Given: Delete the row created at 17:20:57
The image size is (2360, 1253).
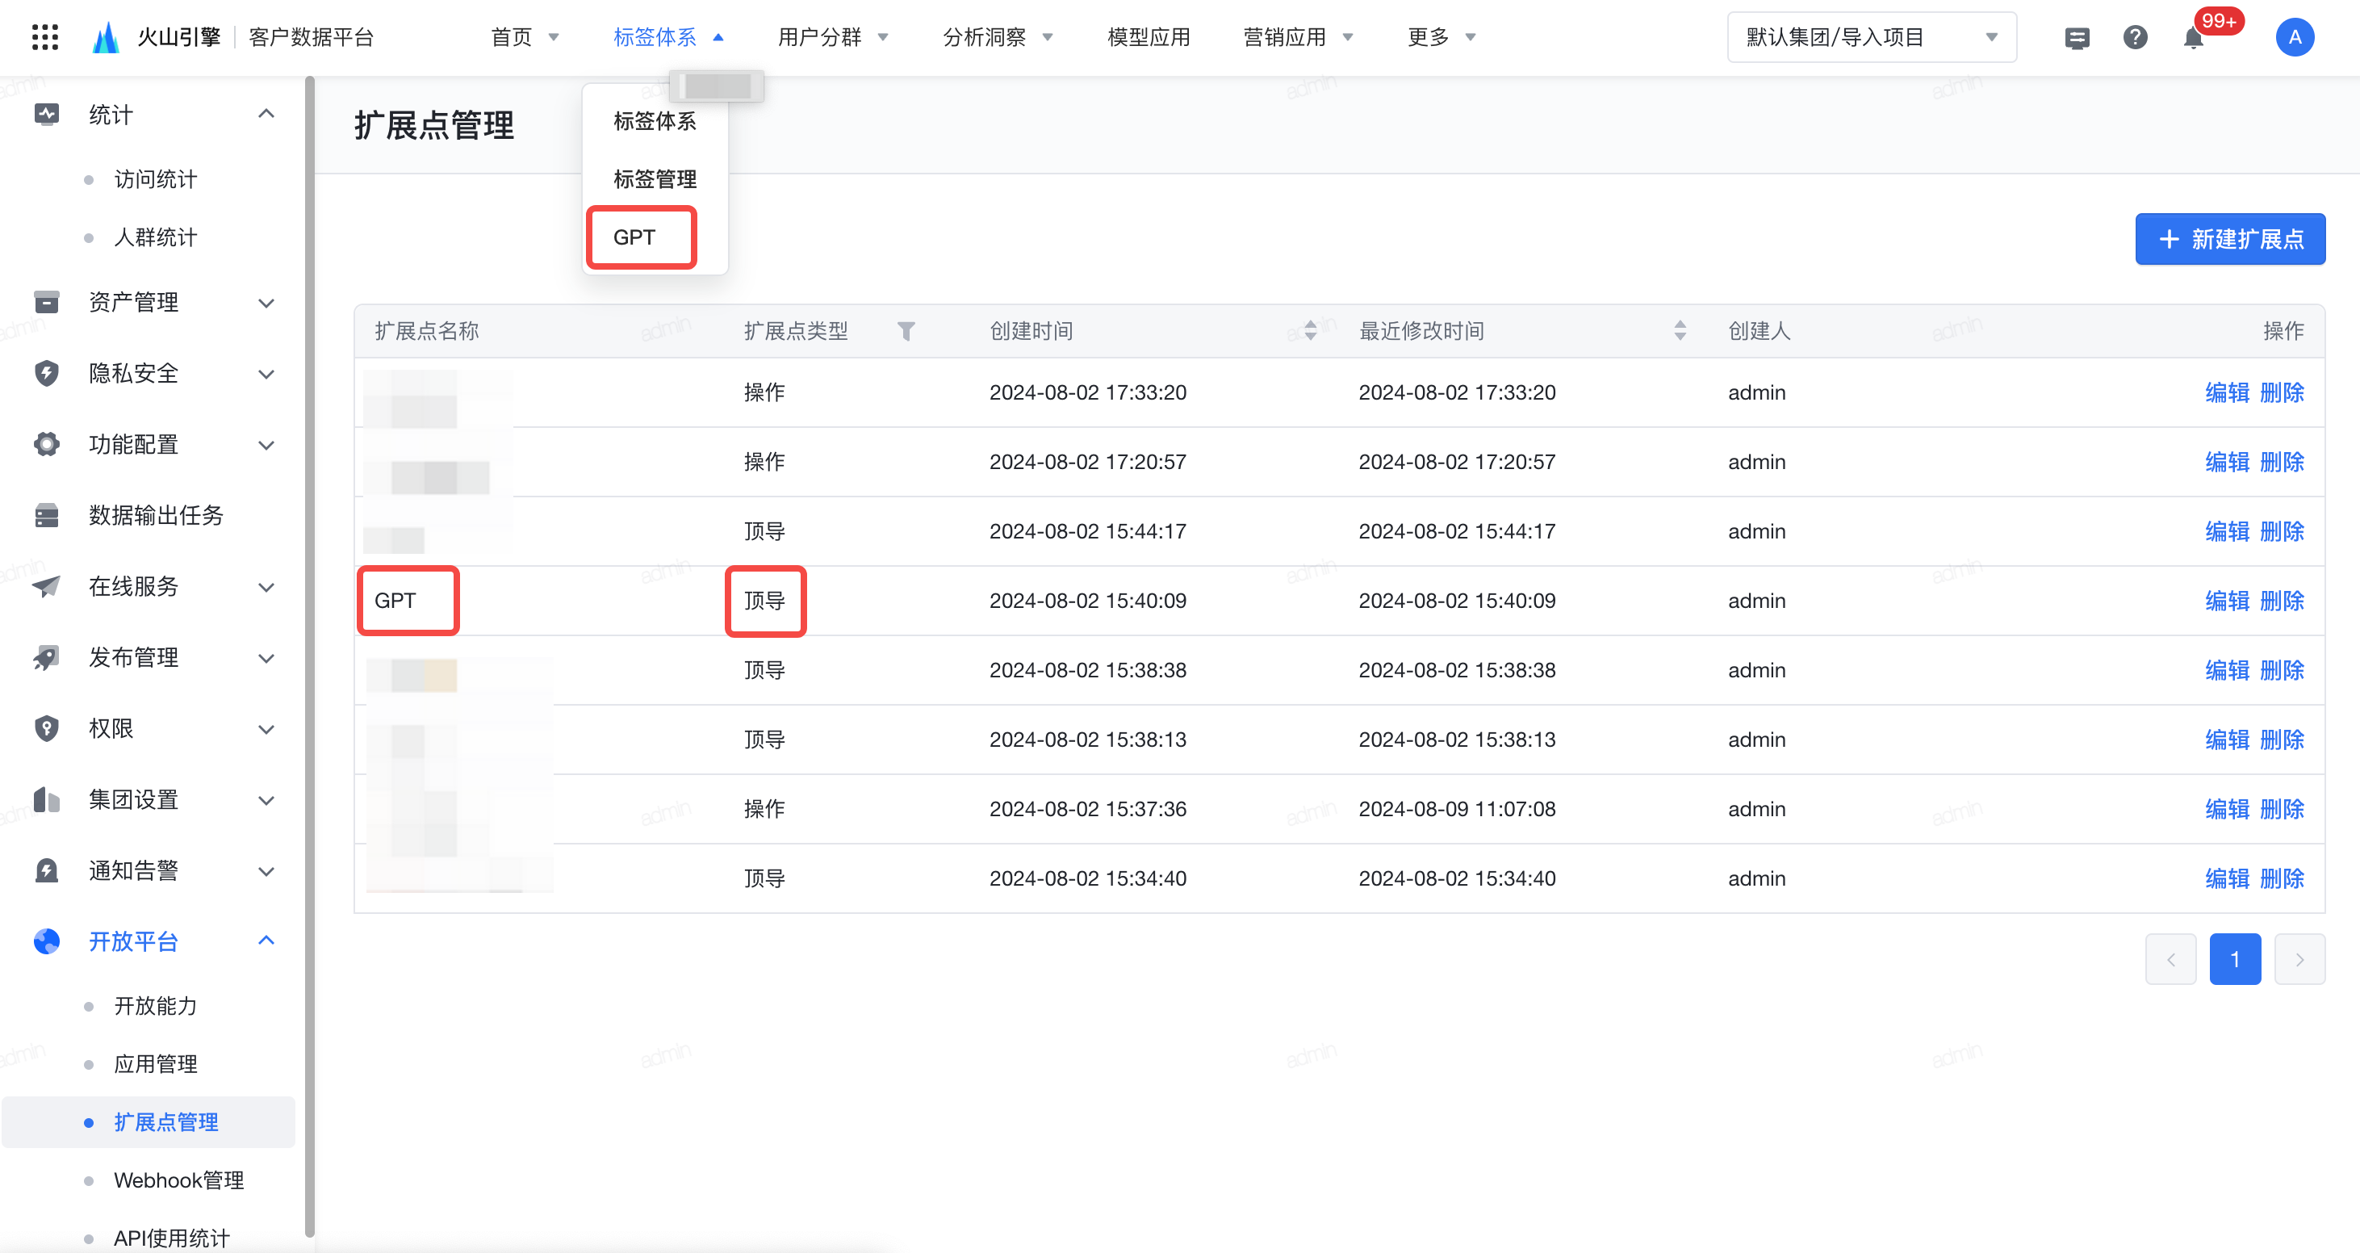Looking at the screenshot, I should pos(2283,462).
